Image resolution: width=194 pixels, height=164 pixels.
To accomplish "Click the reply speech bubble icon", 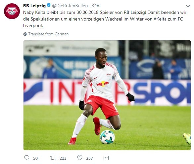I will pos(26,158).
